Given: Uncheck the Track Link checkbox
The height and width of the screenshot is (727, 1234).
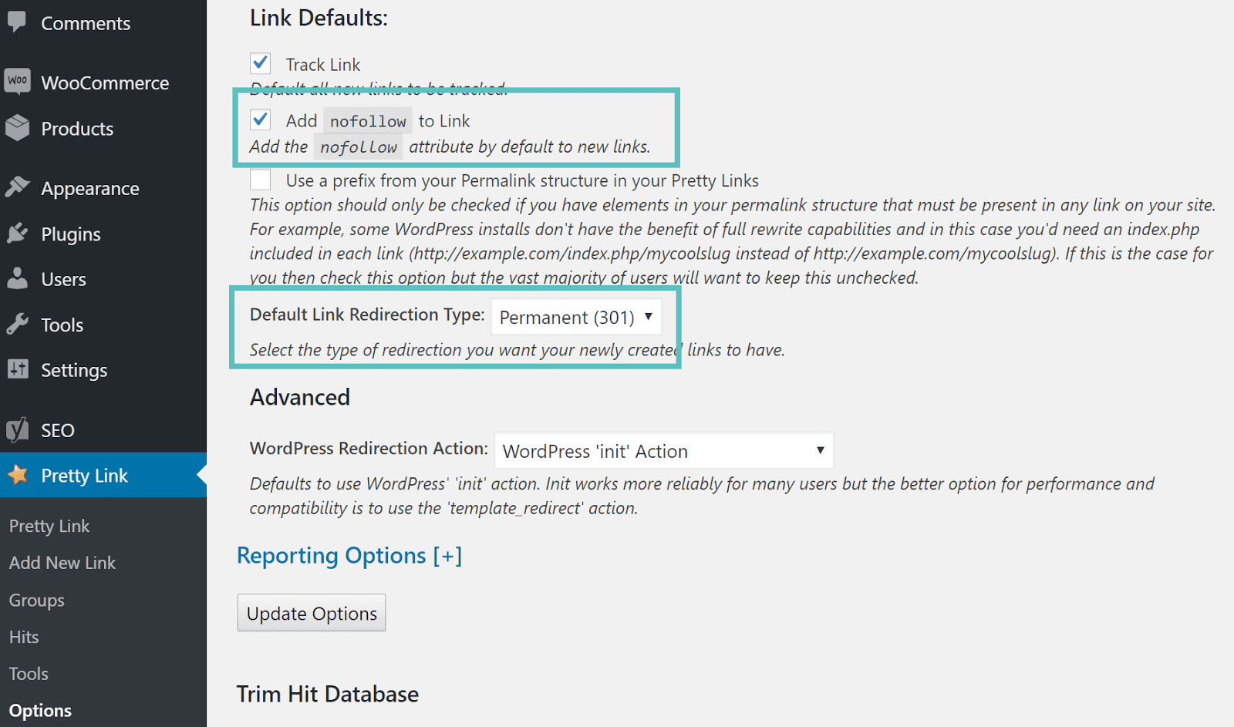Looking at the screenshot, I should 261,63.
